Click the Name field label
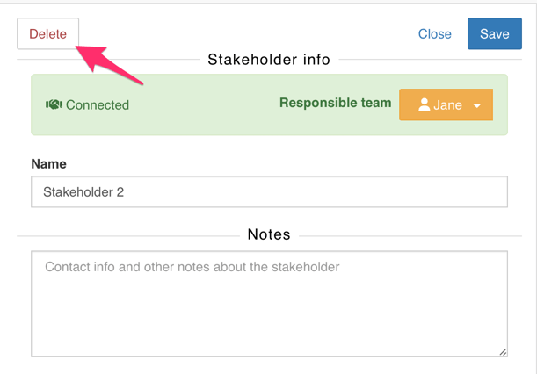The image size is (537, 374). 48,164
